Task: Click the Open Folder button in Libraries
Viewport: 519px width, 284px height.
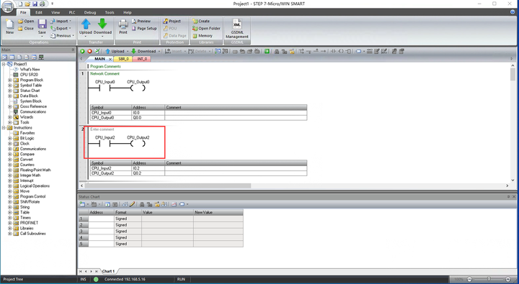Action: 206,29
